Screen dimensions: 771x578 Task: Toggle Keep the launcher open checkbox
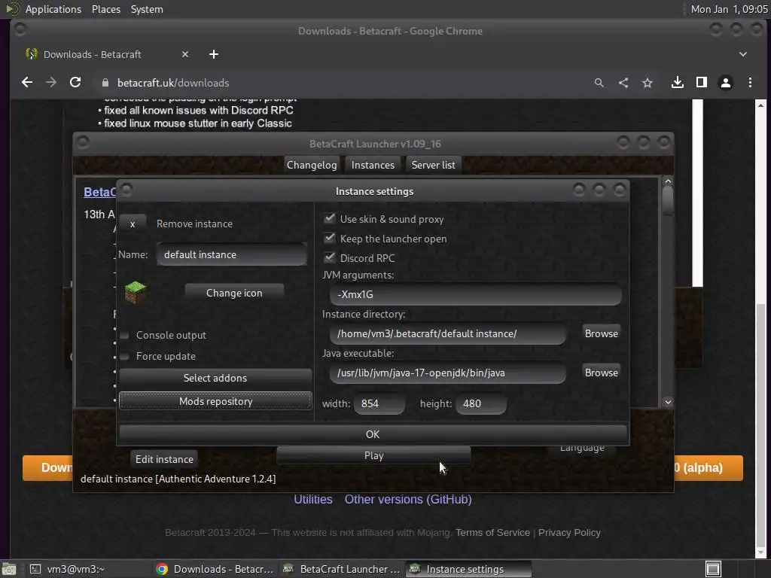click(330, 239)
